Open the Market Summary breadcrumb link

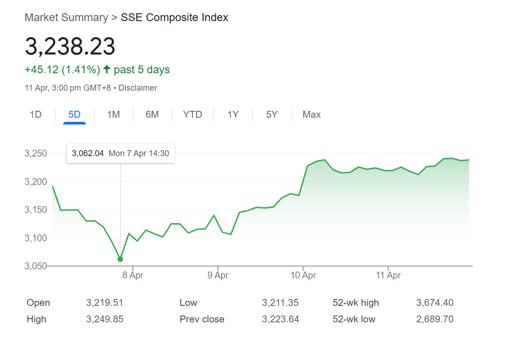click(66, 17)
